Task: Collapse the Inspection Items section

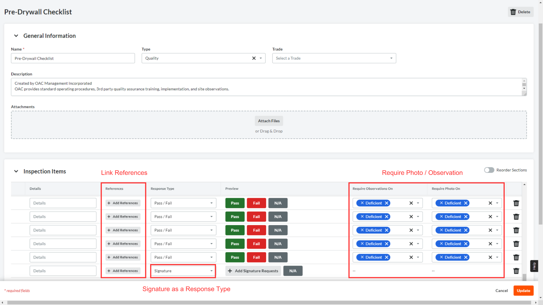Action: click(x=16, y=171)
